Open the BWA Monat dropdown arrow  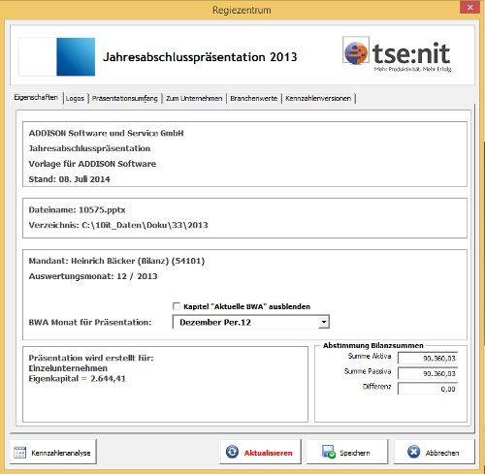coord(324,322)
